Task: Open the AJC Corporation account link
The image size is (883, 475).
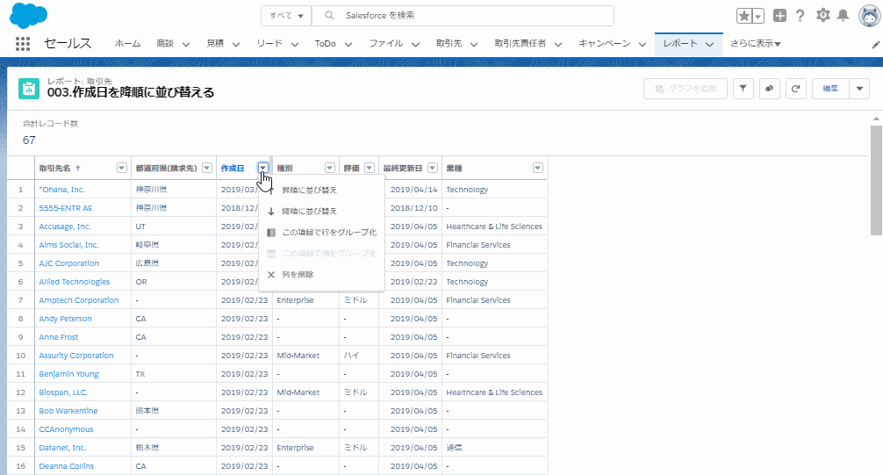Action: tap(68, 263)
